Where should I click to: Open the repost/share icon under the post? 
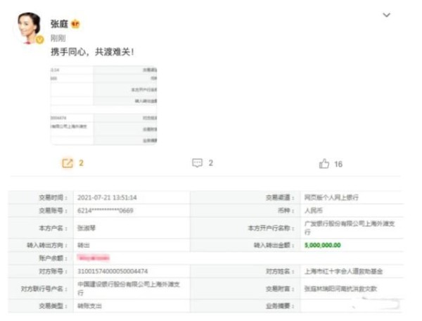(68, 163)
